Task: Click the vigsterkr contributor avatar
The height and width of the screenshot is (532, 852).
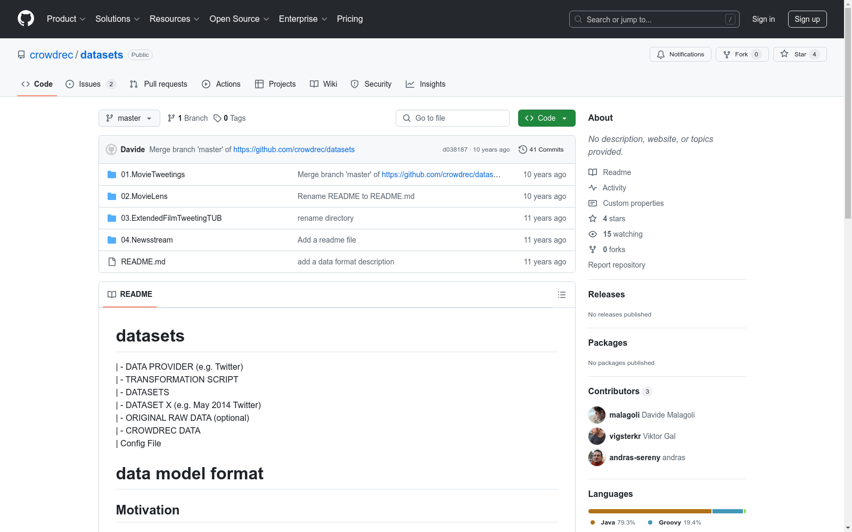Action: [x=597, y=436]
